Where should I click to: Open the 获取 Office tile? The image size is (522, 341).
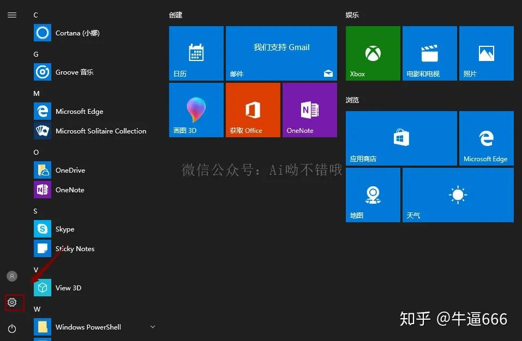pyautogui.click(x=253, y=109)
